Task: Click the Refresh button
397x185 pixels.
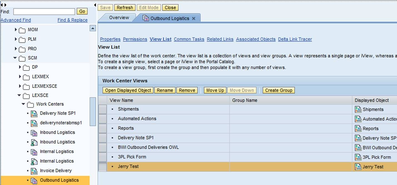Action: 125,8
